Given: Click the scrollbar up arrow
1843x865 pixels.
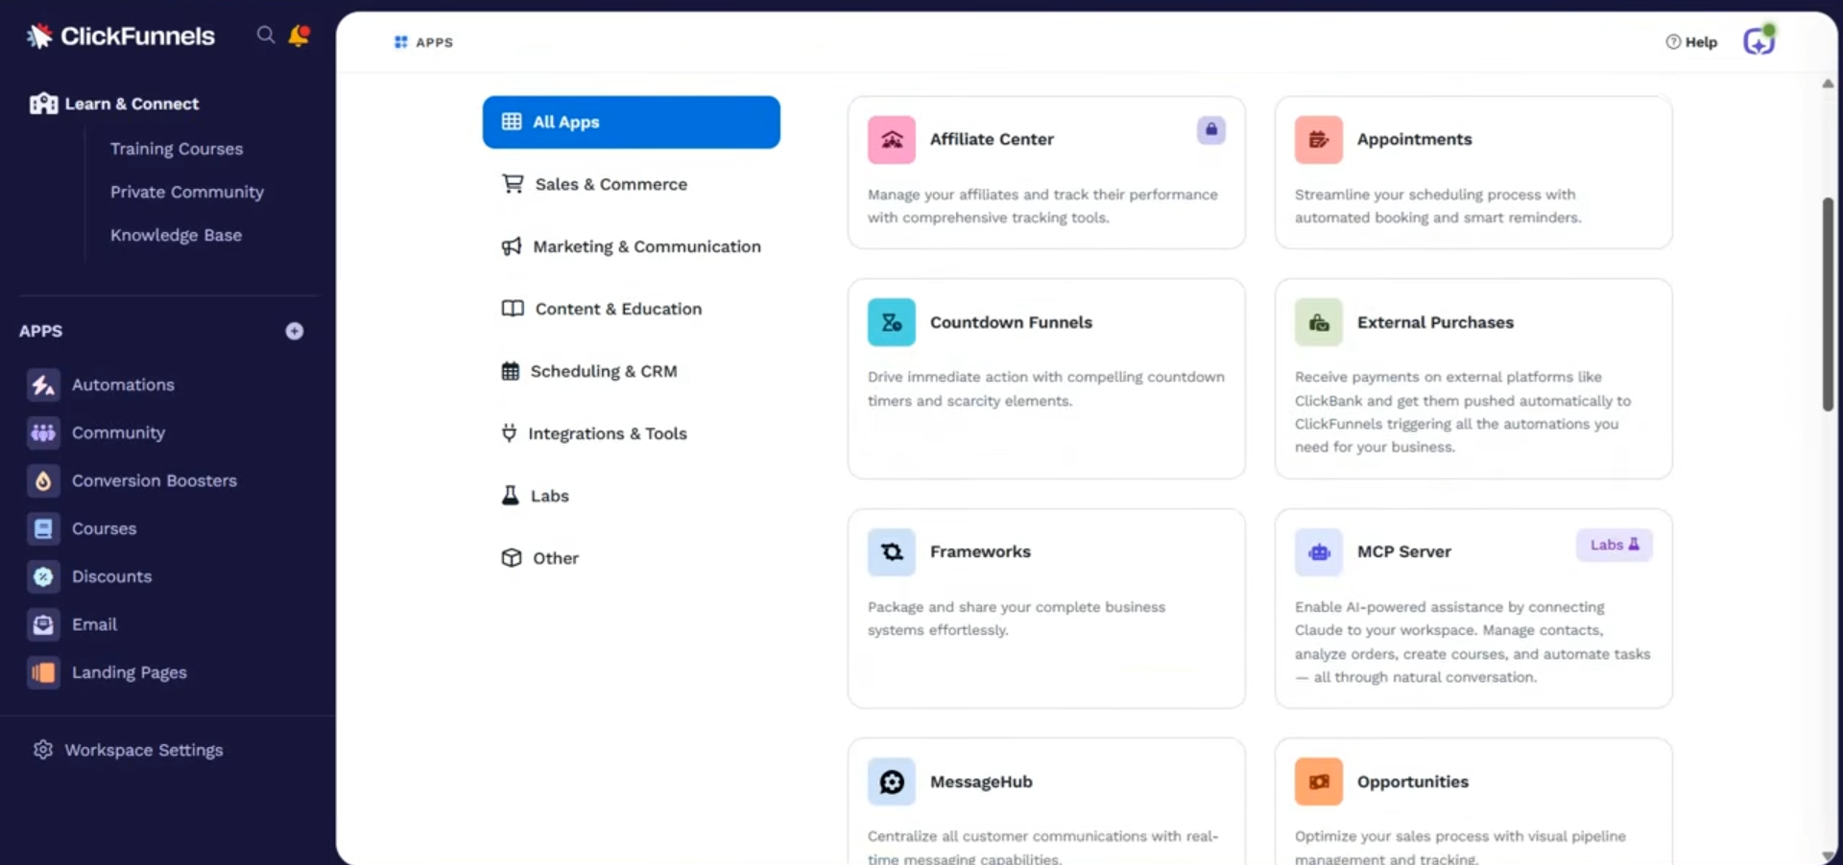Looking at the screenshot, I should [1828, 83].
